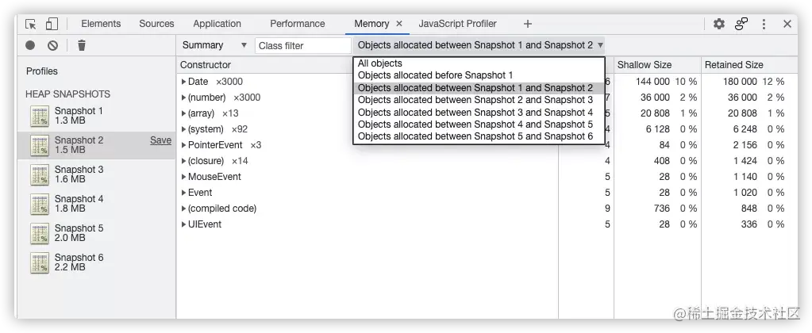Select Snapshot 4 in the profiles list
812x333 pixels.
[79, 204]
